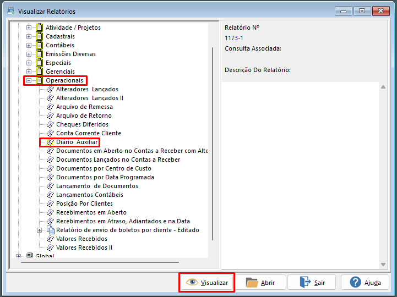Click the Ajuda button
The image size is (397, 297).
point(365,282)
